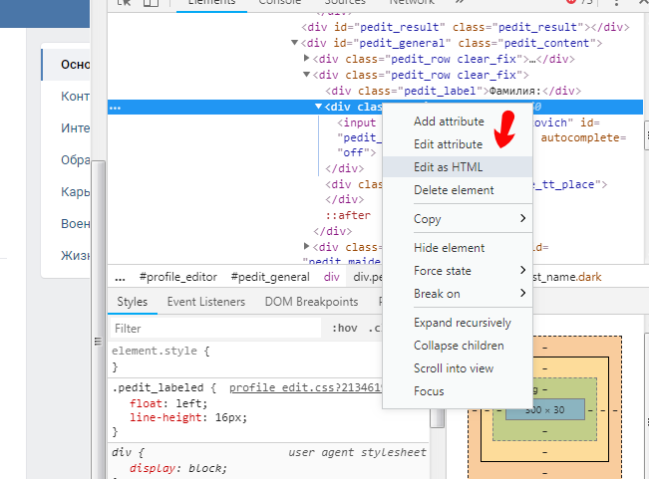Open the Осно... settings section on page
Viewport: 649px width, 479px height.
point(66,65)
